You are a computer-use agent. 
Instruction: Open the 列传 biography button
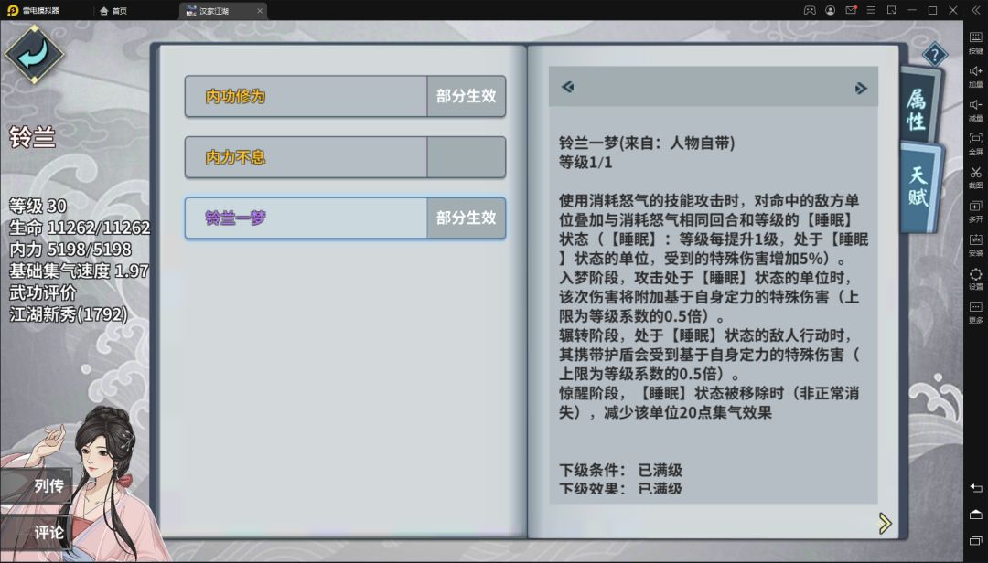coord(37,485)
